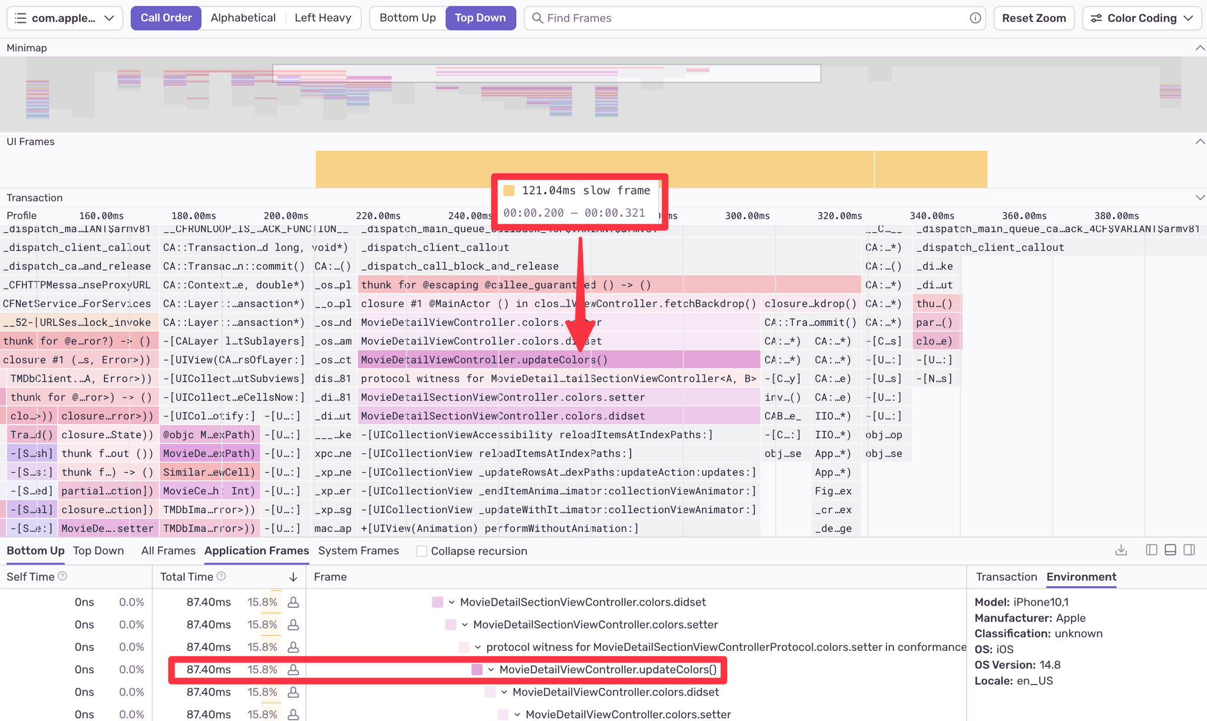The height and width of the screenshot is (721, 1207).
Task: Switch to the Application Frames tab
Action: [256, 551]
